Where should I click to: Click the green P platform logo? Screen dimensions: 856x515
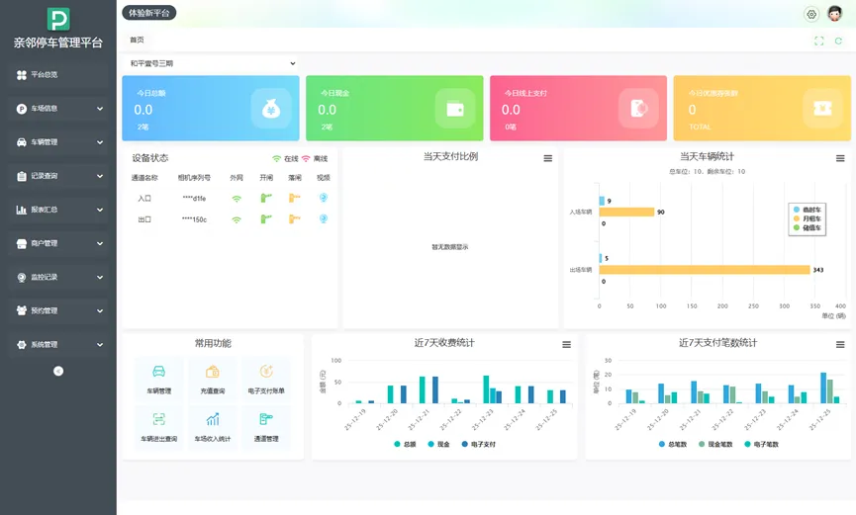tap(58, 20)
